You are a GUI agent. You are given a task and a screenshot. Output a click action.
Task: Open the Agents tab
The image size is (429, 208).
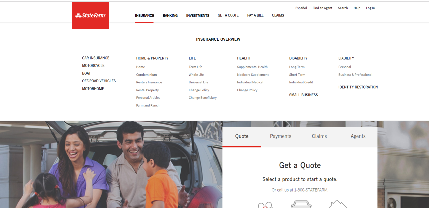[x=358, y=136]
